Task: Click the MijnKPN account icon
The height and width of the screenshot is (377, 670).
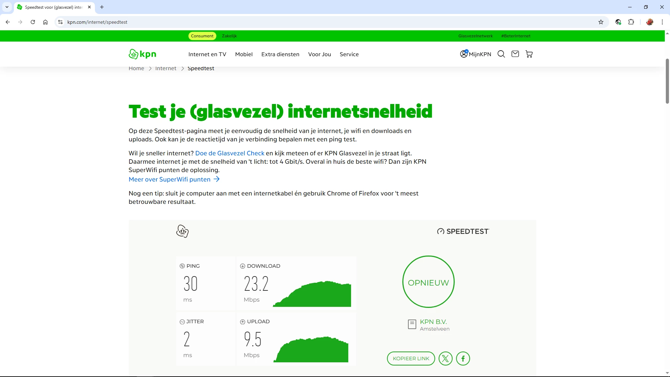Action: coord(464,54)
